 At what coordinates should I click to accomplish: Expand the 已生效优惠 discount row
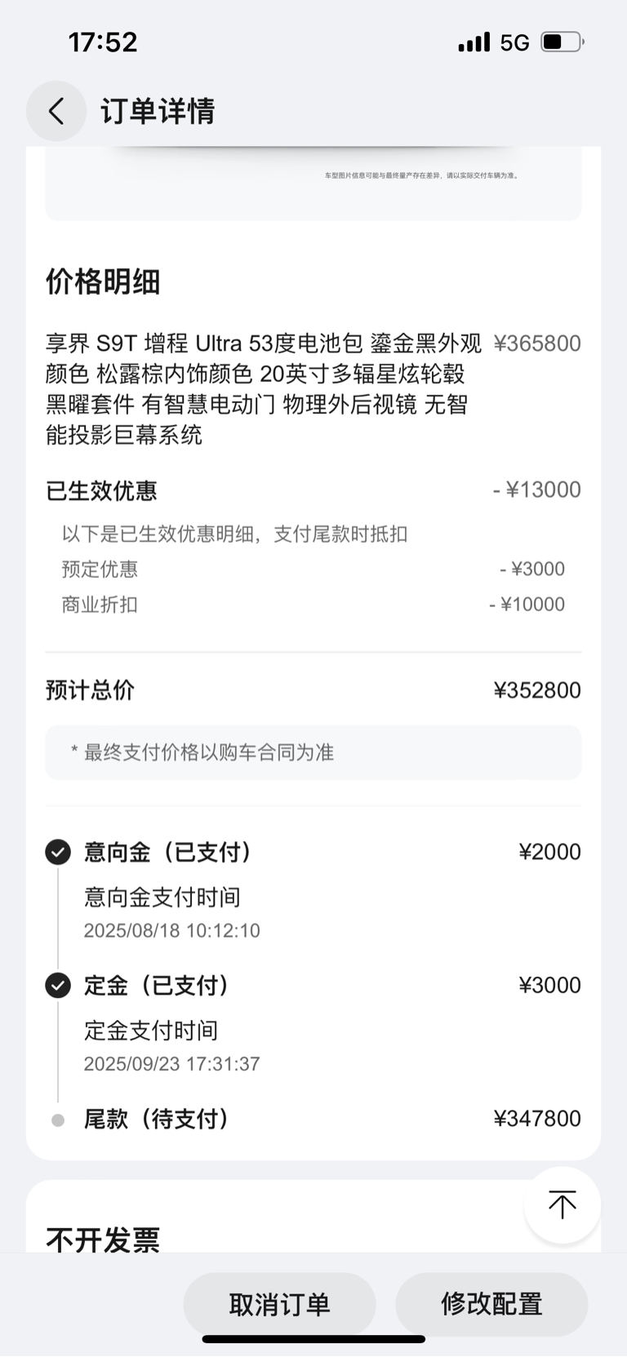313,490
